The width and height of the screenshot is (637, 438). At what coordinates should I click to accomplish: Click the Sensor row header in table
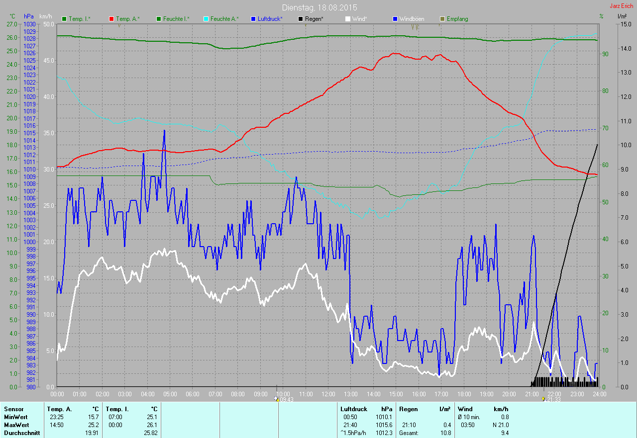(x=14, y=409)
